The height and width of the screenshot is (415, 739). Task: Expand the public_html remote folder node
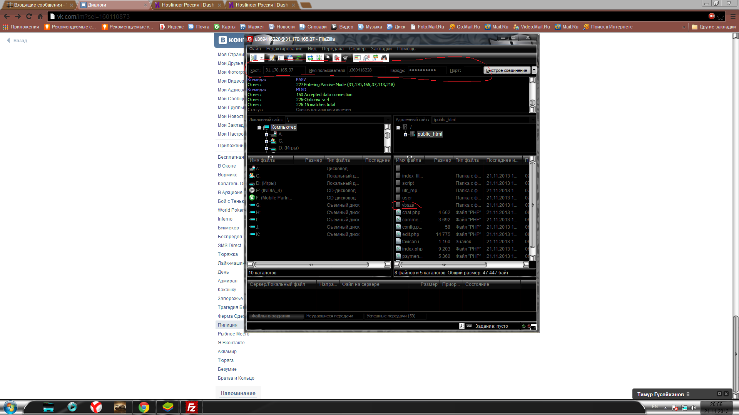coord(405,134)
